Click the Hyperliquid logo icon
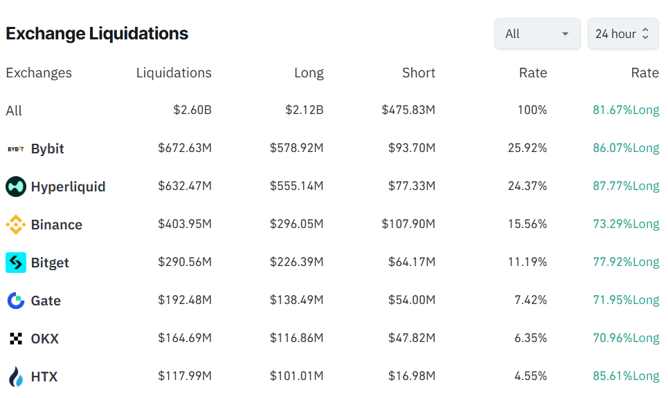 [x=15, y=186]
